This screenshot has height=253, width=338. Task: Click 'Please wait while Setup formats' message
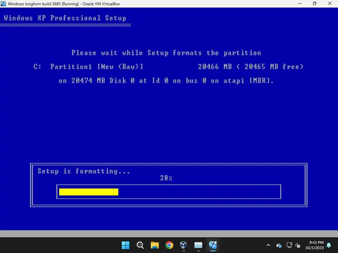pos(166,53)
